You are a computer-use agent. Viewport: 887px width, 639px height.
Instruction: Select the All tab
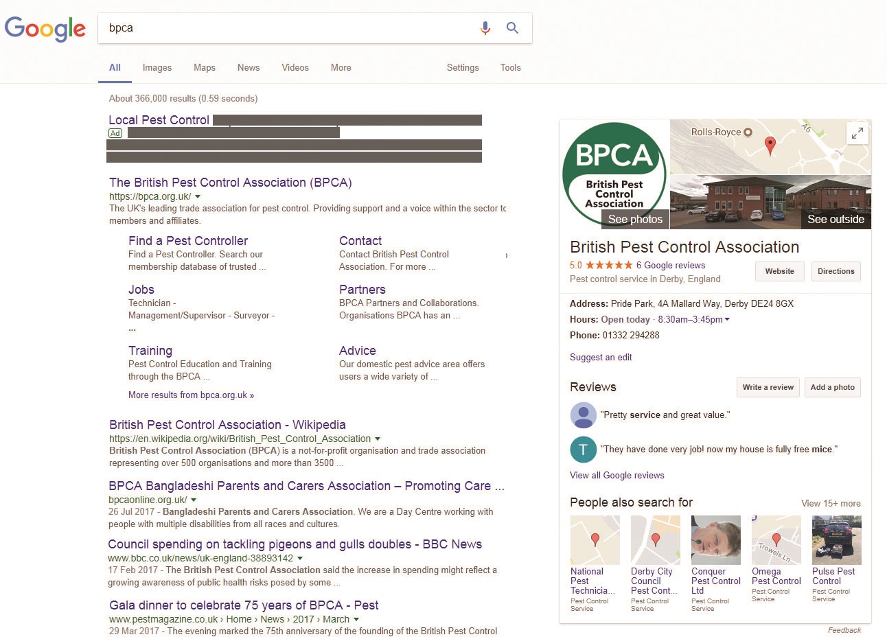[115, 67]
